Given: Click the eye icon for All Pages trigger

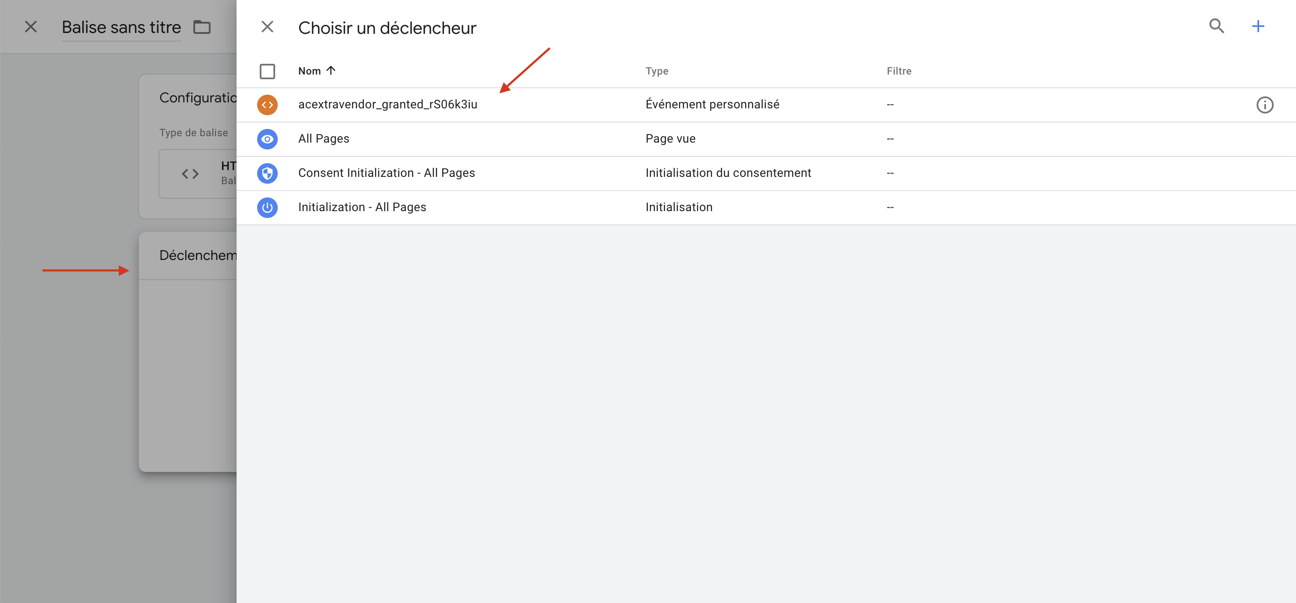Looking at the screenshot, I should 267,139.
